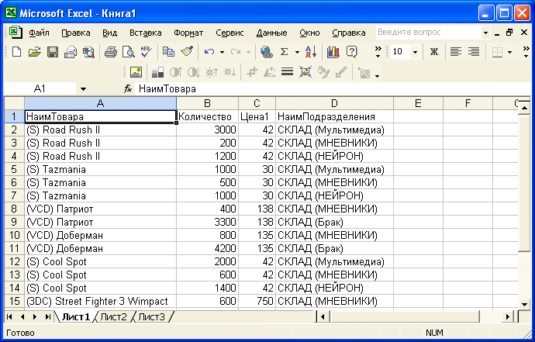Open the Undo history dropdown arrow
This screenshot has width=535, height=342.
222,52
